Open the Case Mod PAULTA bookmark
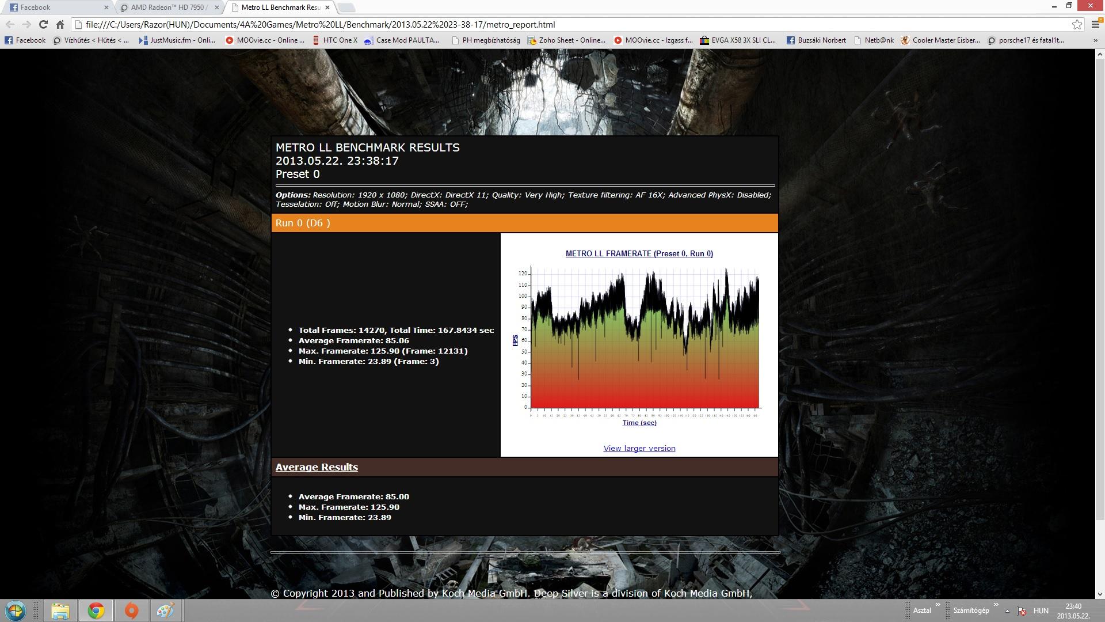 tap(402, 40)
